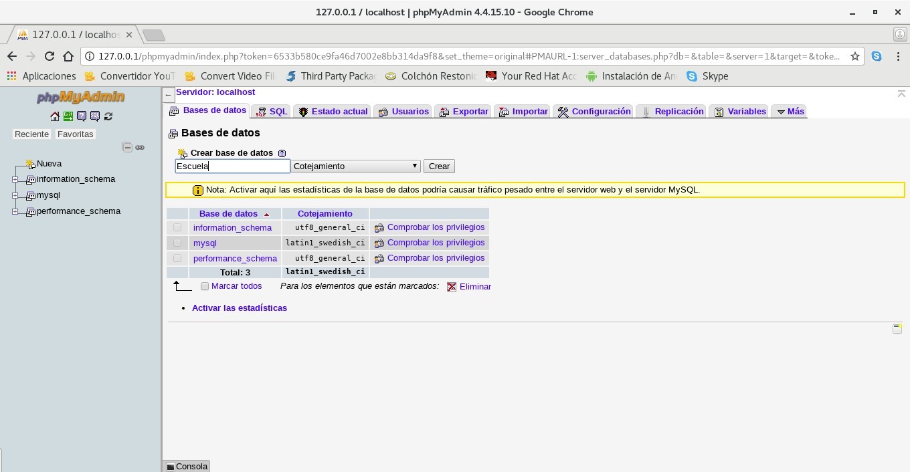
Task: Check the information_schema row checkbox
Action: (177, 227)
